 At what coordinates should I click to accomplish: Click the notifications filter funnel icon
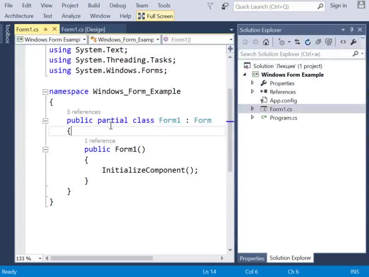(210, 6)
